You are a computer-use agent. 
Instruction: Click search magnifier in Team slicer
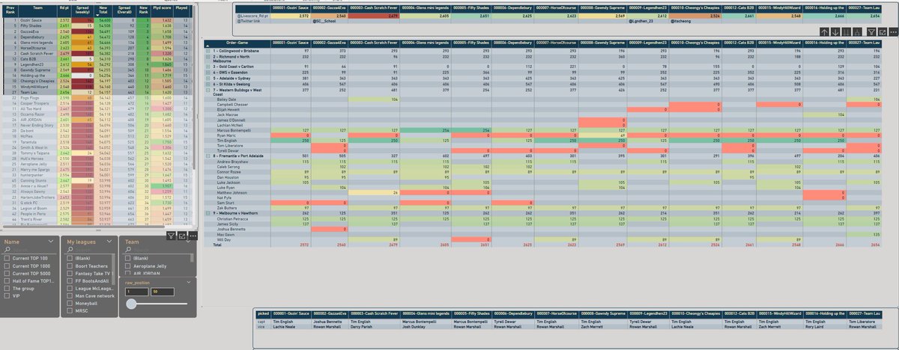pyautogui.click(x=128, y=249)
